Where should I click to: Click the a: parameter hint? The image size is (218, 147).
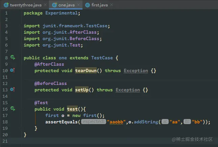click(165, 122)
